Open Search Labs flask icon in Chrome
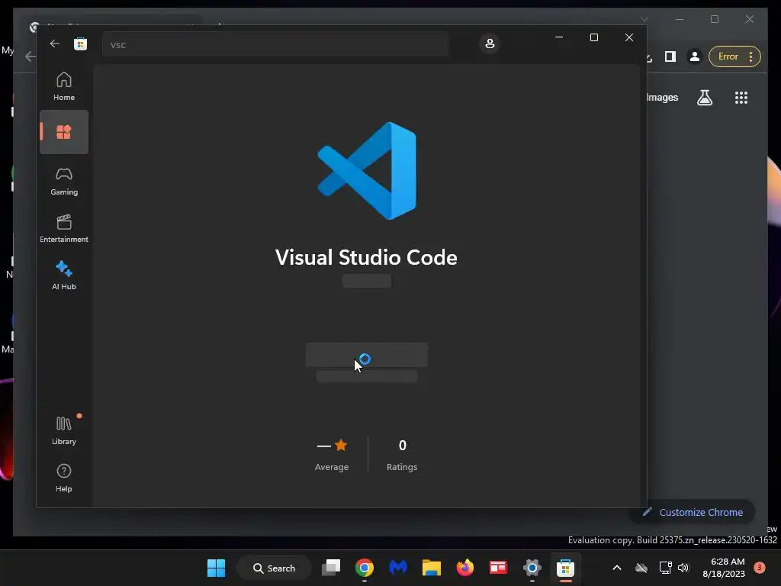781x586 pixels. pyautogui.click(x=704, y=98)
